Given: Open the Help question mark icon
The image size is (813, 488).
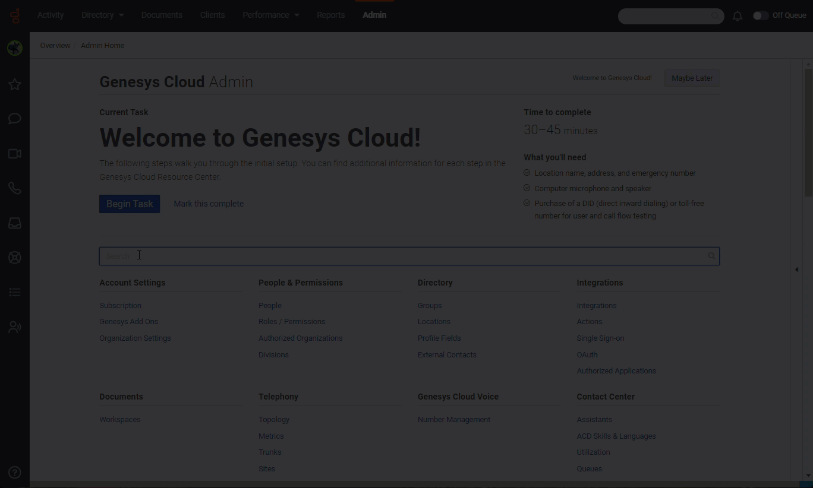Looking at the screenshot, I should coord(15,473).
